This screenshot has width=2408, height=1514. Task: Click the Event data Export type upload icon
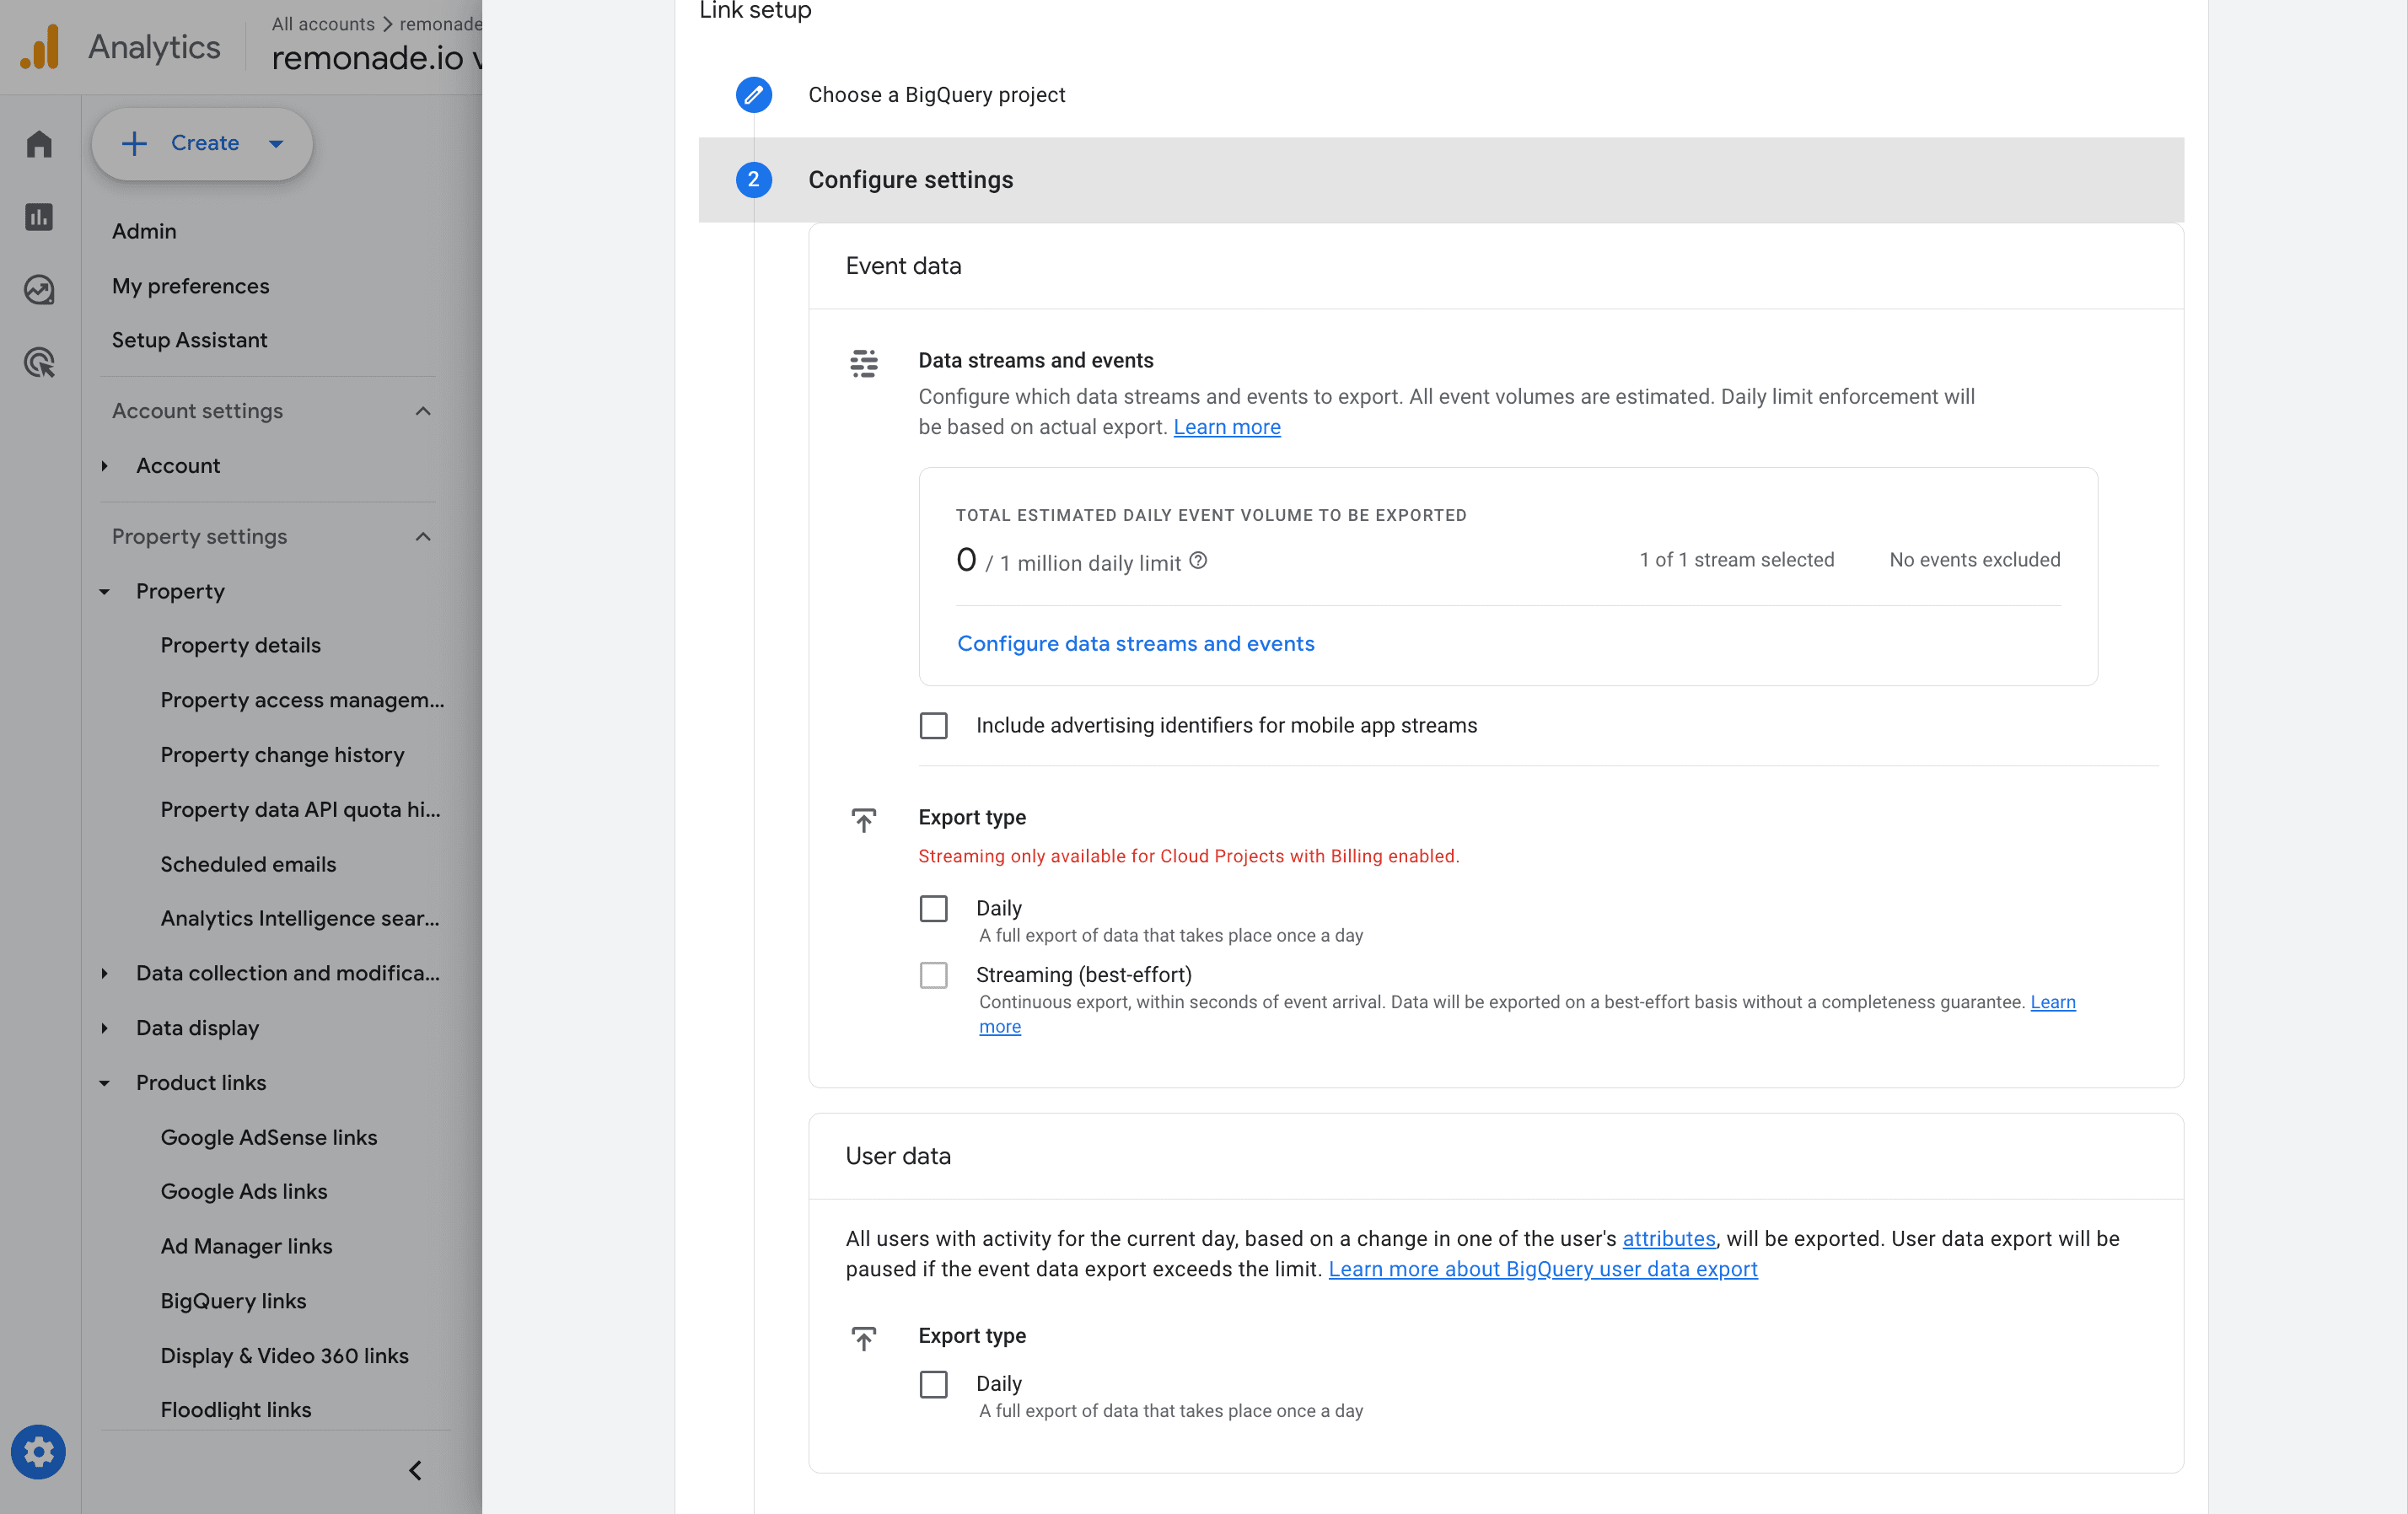click(864, 820)
